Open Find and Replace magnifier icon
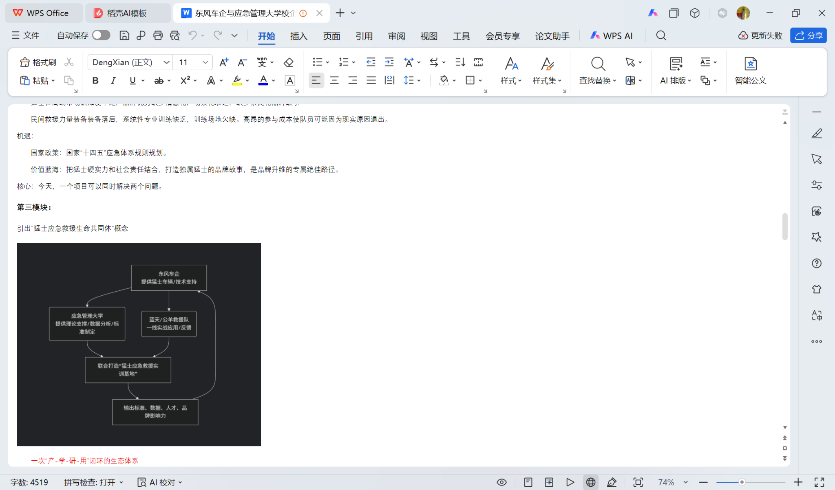This screenshot has width=835, height=490. point(598,64)
